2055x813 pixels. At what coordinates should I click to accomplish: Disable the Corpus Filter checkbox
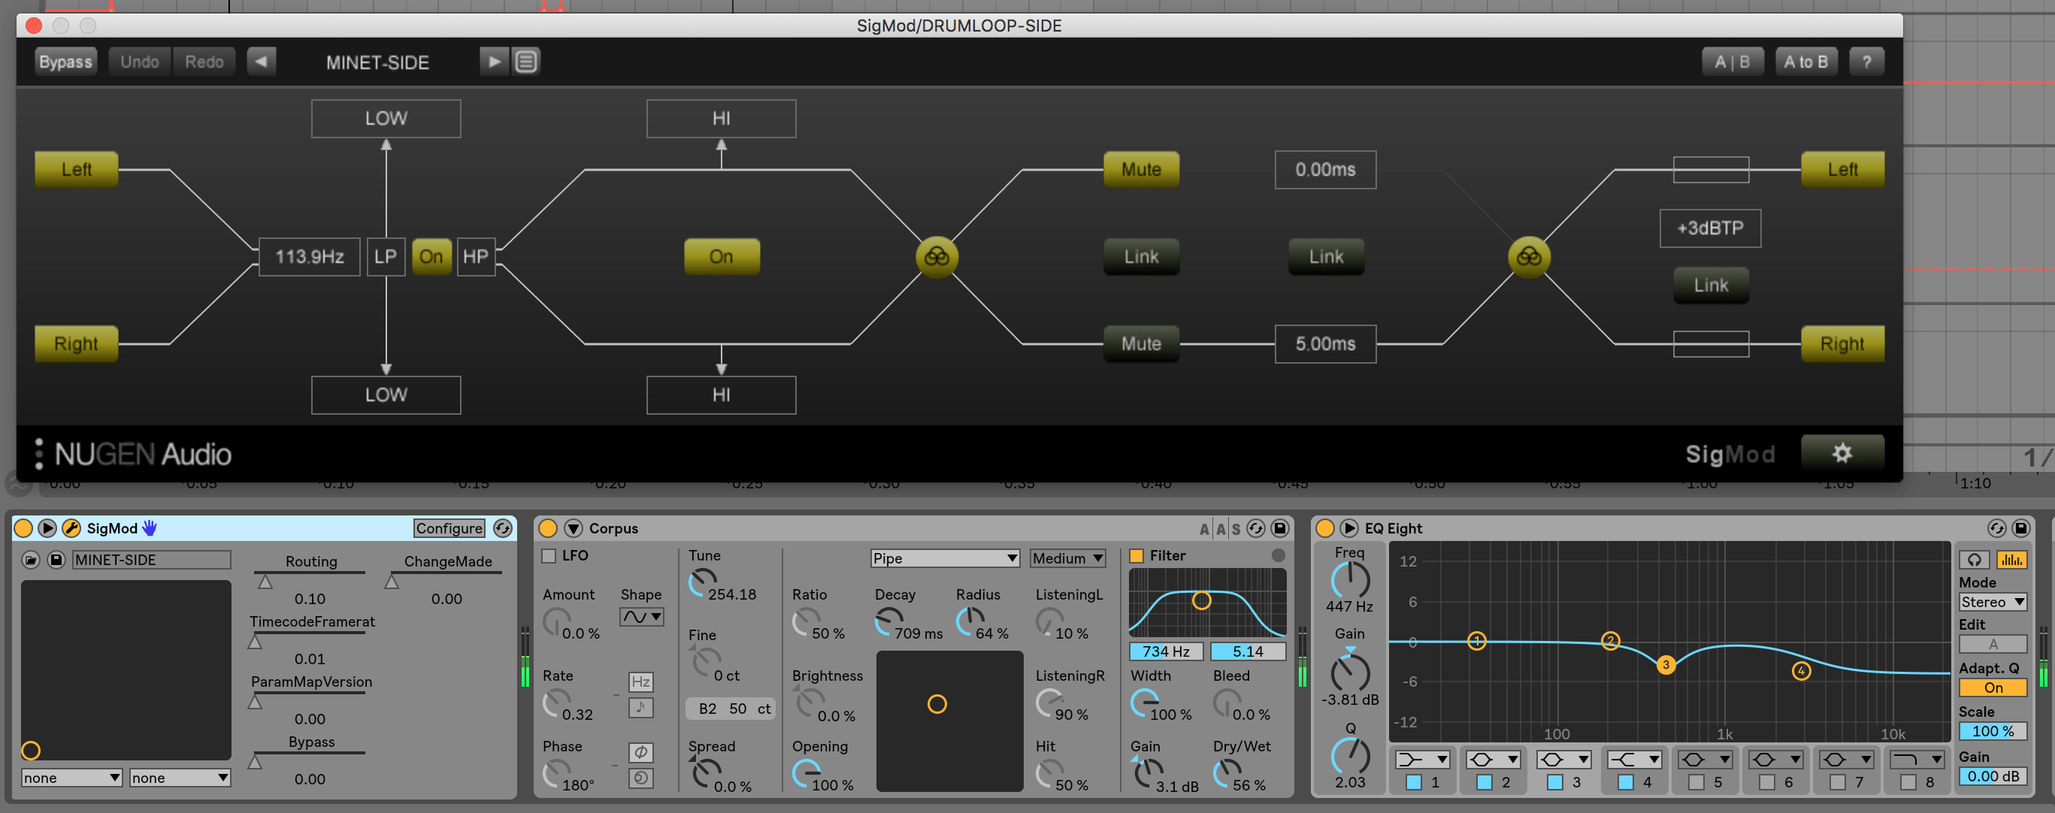(1136, 556)
